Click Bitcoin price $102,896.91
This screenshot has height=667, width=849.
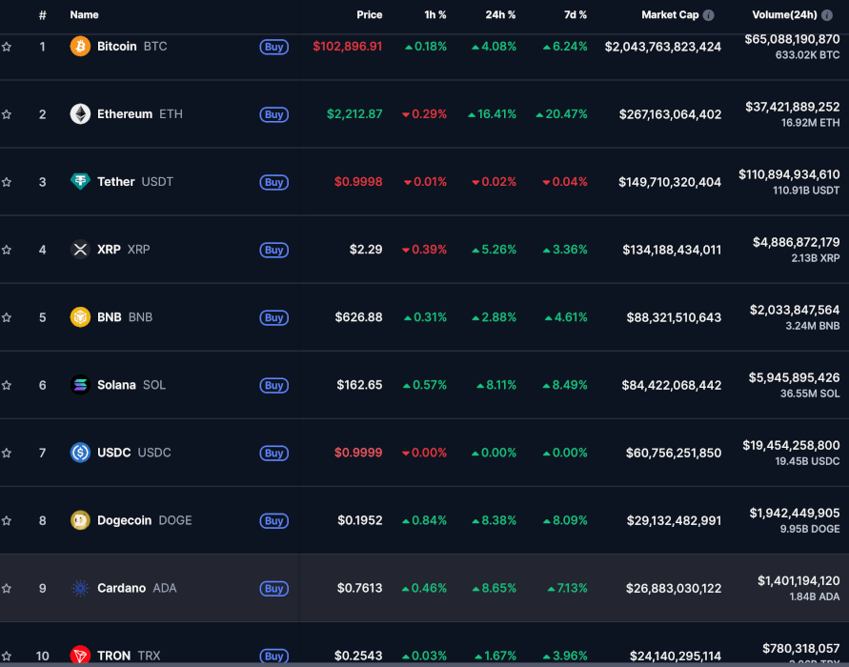click(348, 47)
